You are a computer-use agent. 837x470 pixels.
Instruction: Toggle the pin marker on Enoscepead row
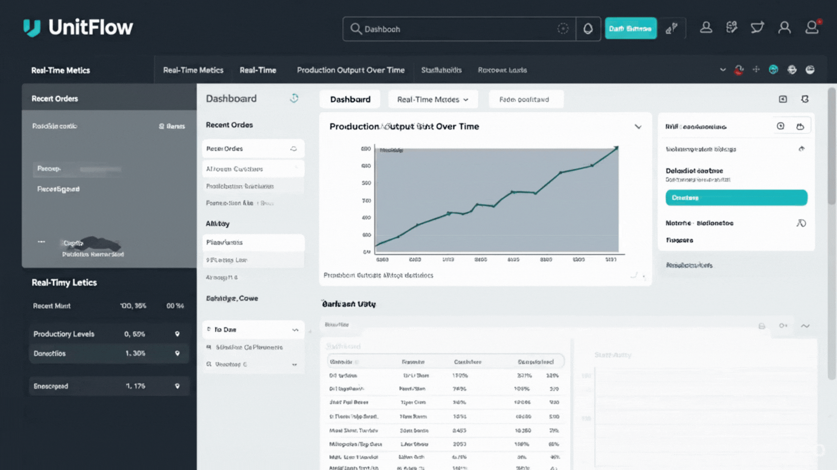(x=177, y=386)
